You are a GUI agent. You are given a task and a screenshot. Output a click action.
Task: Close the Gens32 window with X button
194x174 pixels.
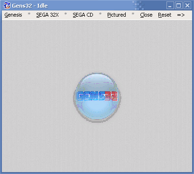[187, 6]
